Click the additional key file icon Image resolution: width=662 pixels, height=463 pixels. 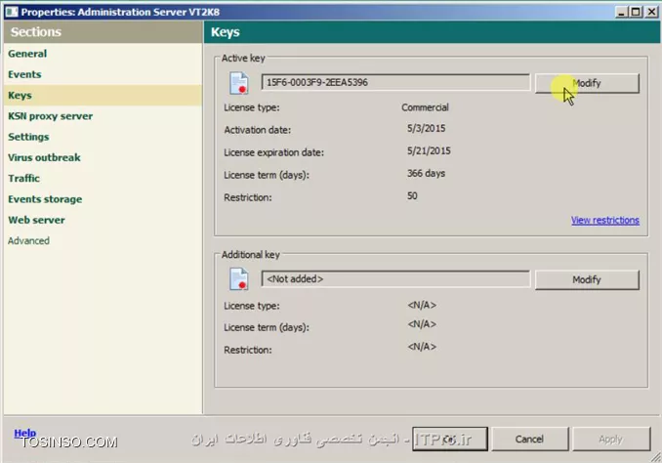(238, 279)
